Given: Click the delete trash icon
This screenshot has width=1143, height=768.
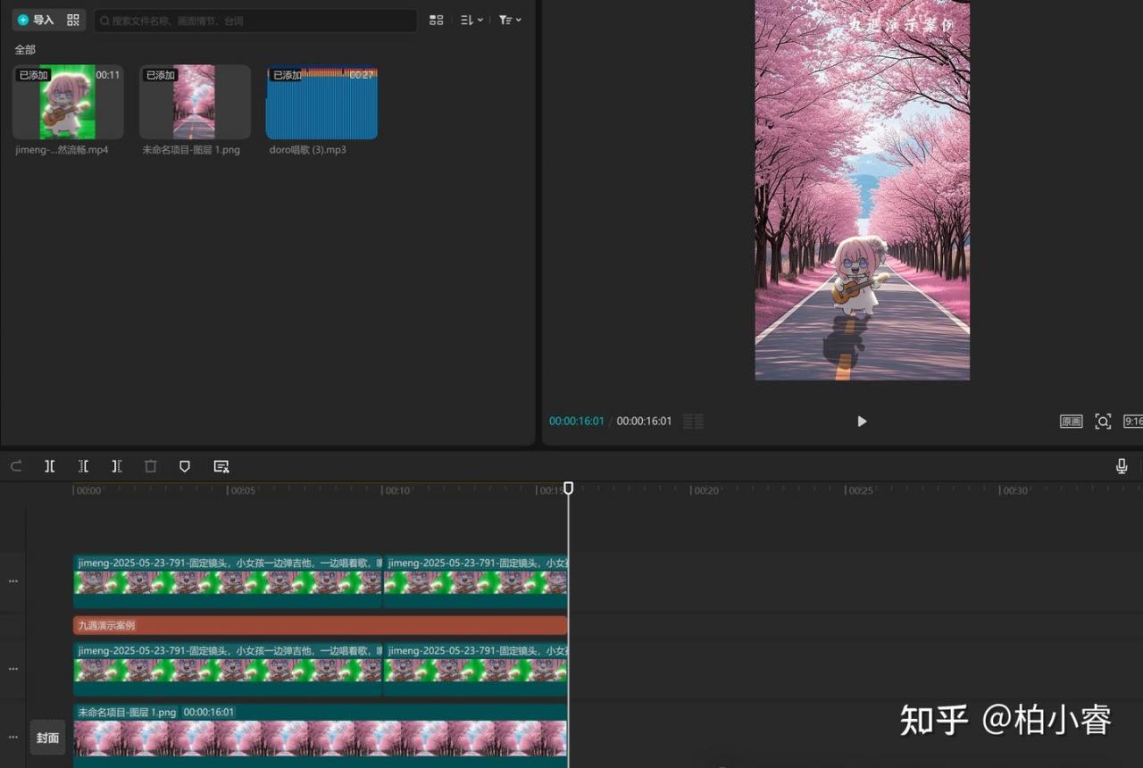Looking at the screenshot, I should click(x=151, y=466).
